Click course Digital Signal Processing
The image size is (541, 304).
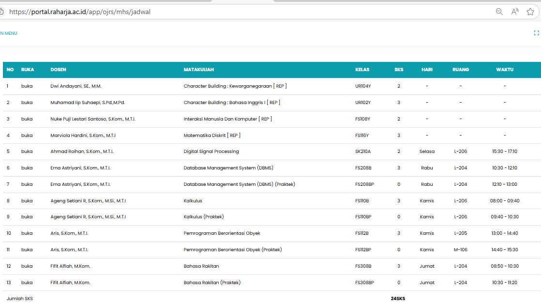211,152
